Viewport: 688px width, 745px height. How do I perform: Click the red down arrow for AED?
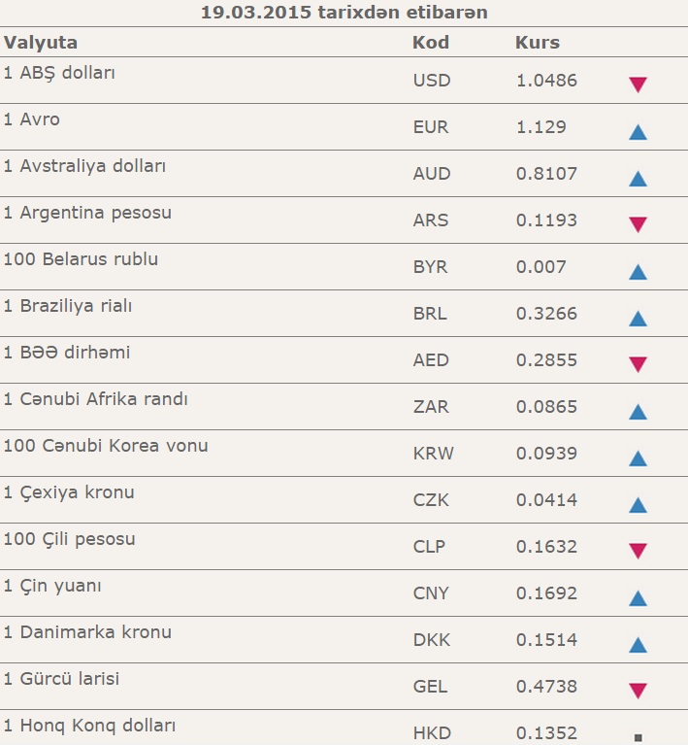[638, 364]
